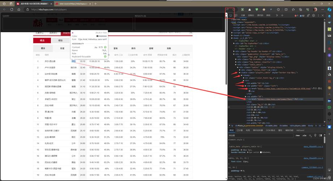
Task: Open the 得分 scoring stats tab
Action: click(43, 48)
